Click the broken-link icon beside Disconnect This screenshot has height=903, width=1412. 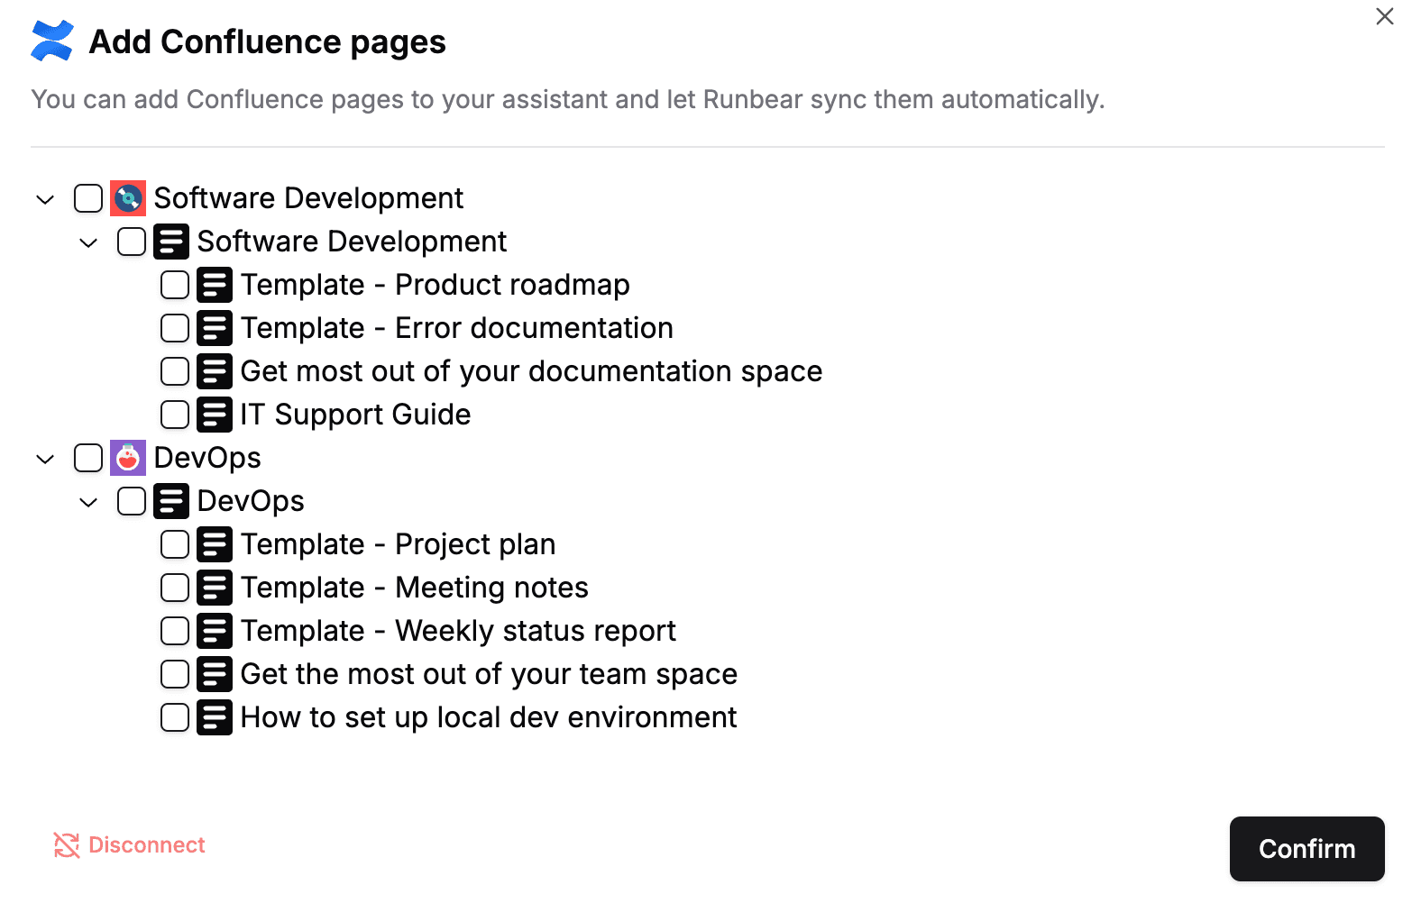point(67,845)
